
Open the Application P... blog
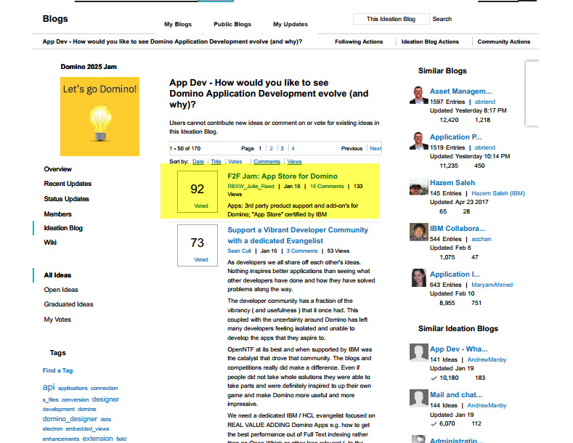click(455, 137)
